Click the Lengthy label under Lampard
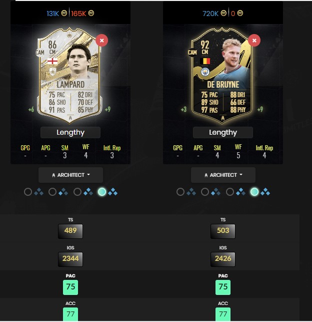 point(70,132)
